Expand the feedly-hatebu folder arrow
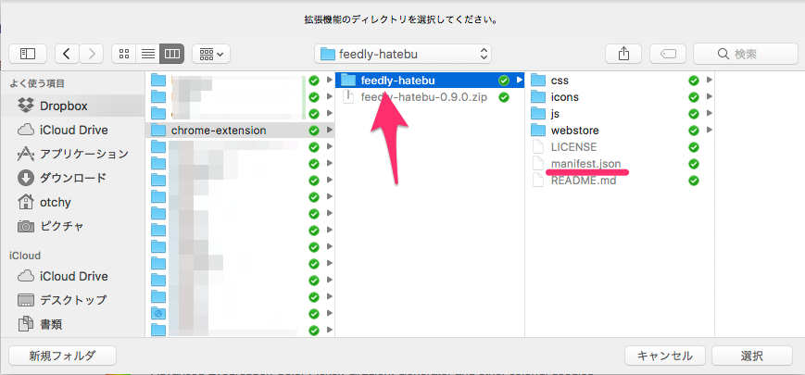The width and height of the screenshot is (805, 375). 519,80
